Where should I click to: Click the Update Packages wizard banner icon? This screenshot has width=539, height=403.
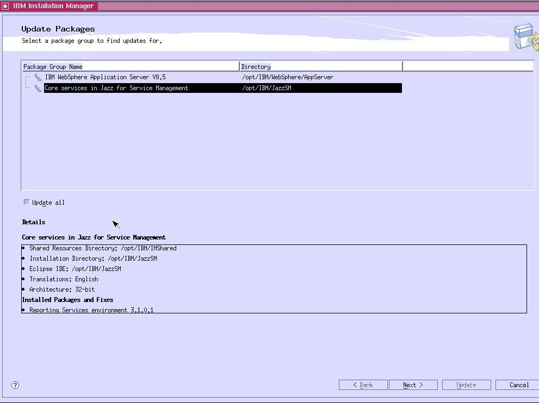[x=526, y=37]
